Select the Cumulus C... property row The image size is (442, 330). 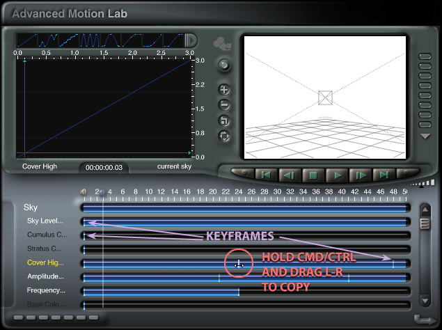(47, 235)
